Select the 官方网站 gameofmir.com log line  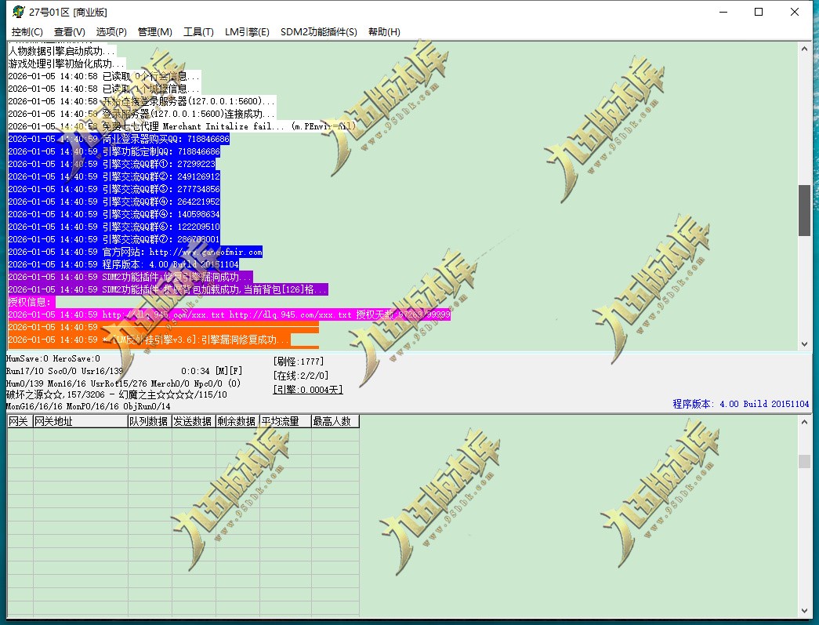click(136, 252)
